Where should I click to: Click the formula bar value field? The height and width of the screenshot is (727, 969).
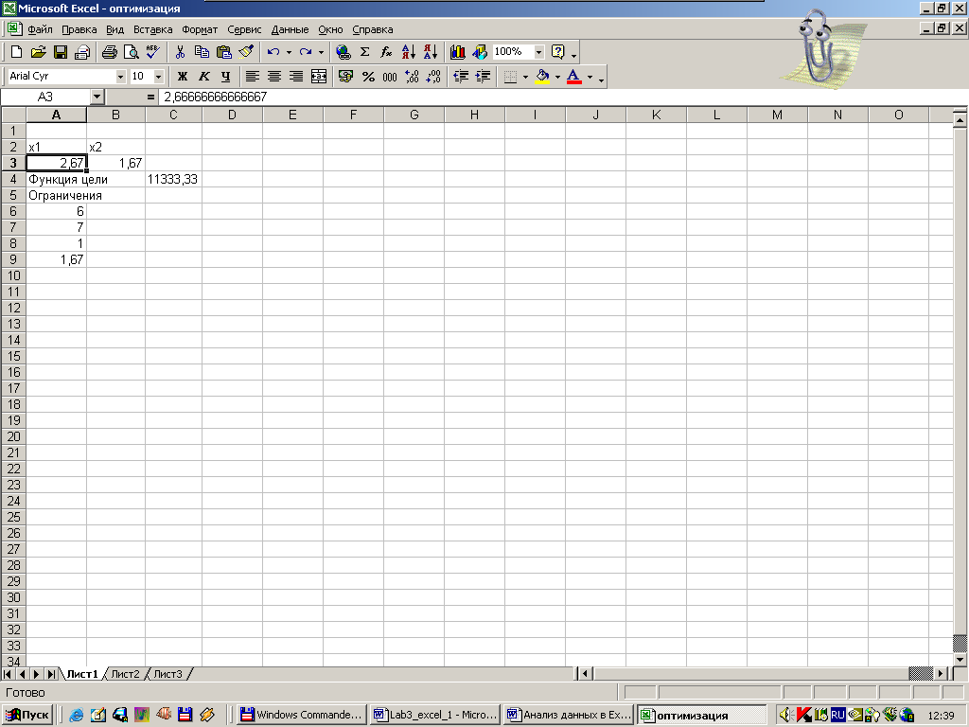[x=562, y=98]
